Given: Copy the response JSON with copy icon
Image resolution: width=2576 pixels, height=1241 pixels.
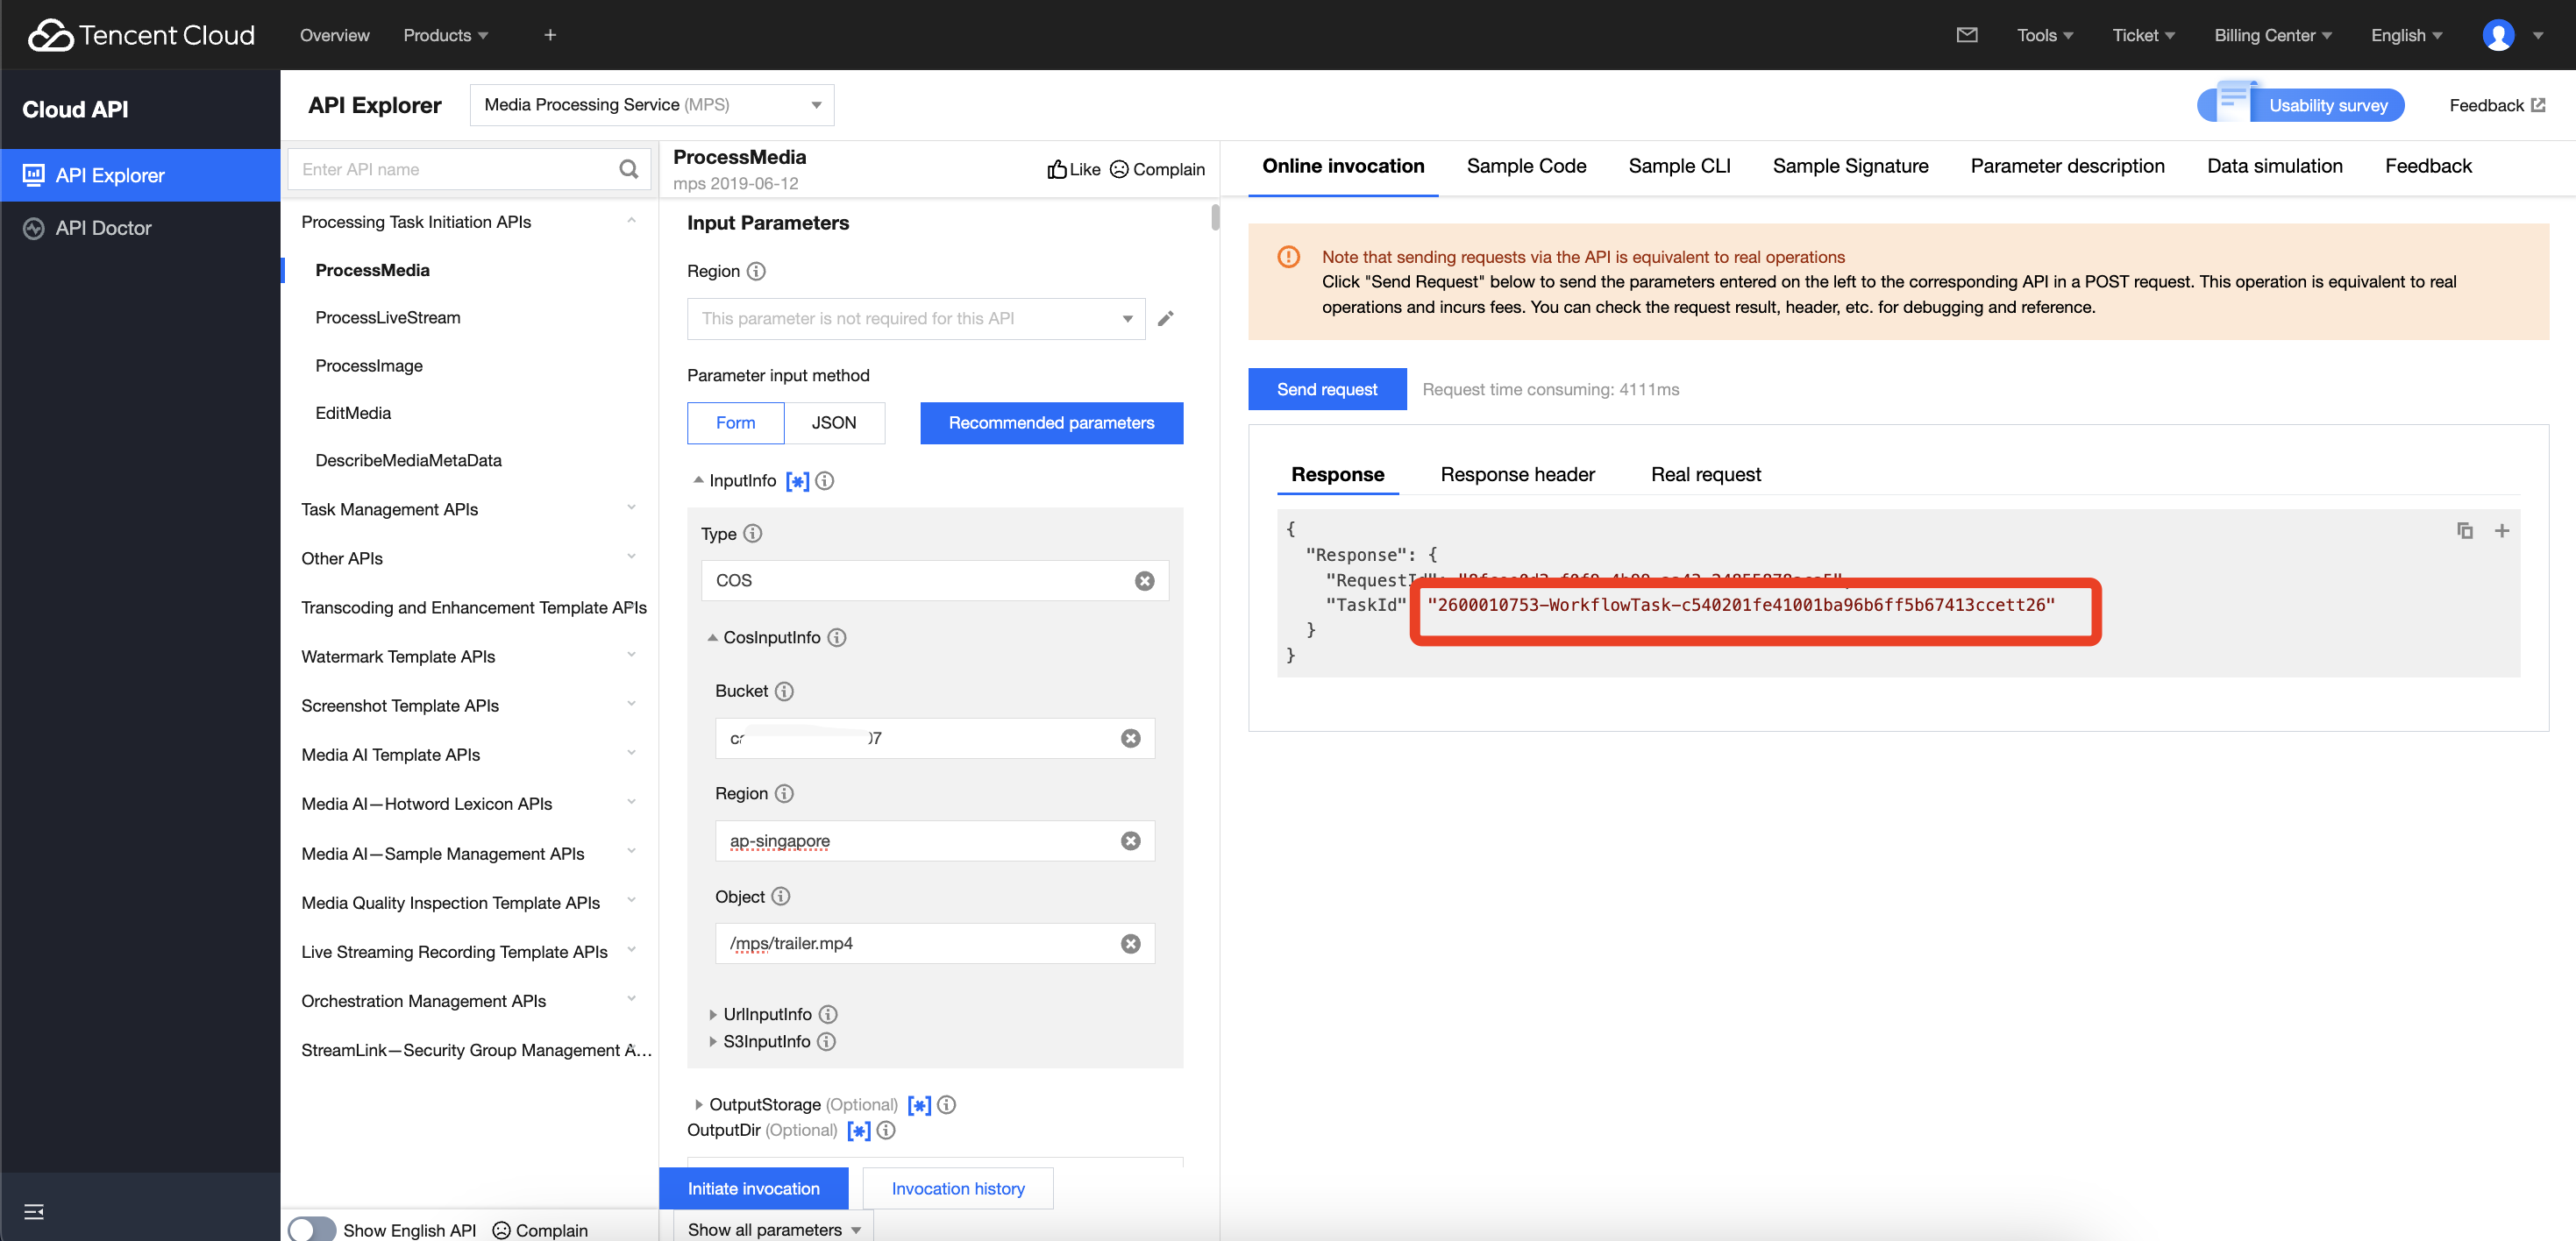Looking at the screenshot, I should [2464, 530].
